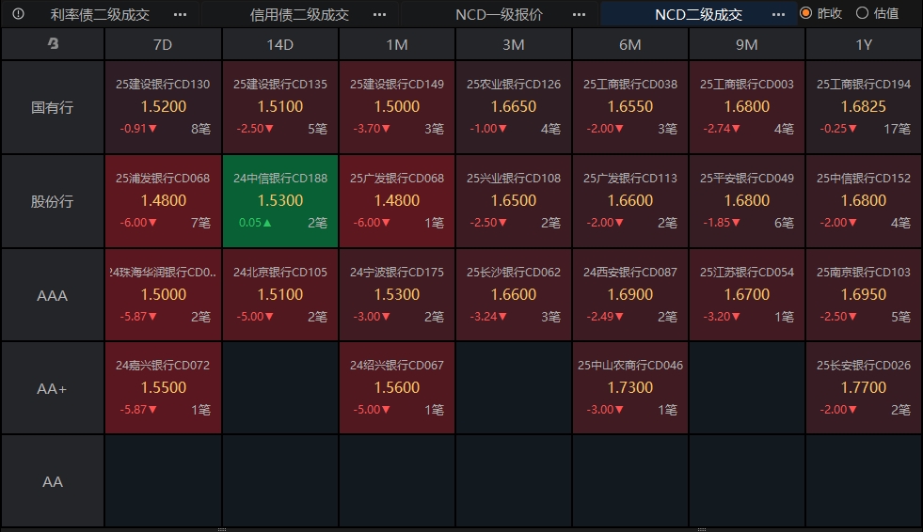
Task: Select the 国有行 row header
Action: (53, 107)
